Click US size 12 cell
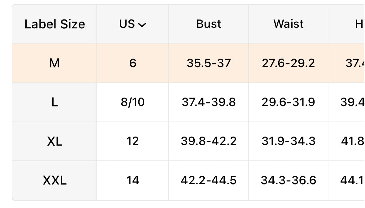 133,141
